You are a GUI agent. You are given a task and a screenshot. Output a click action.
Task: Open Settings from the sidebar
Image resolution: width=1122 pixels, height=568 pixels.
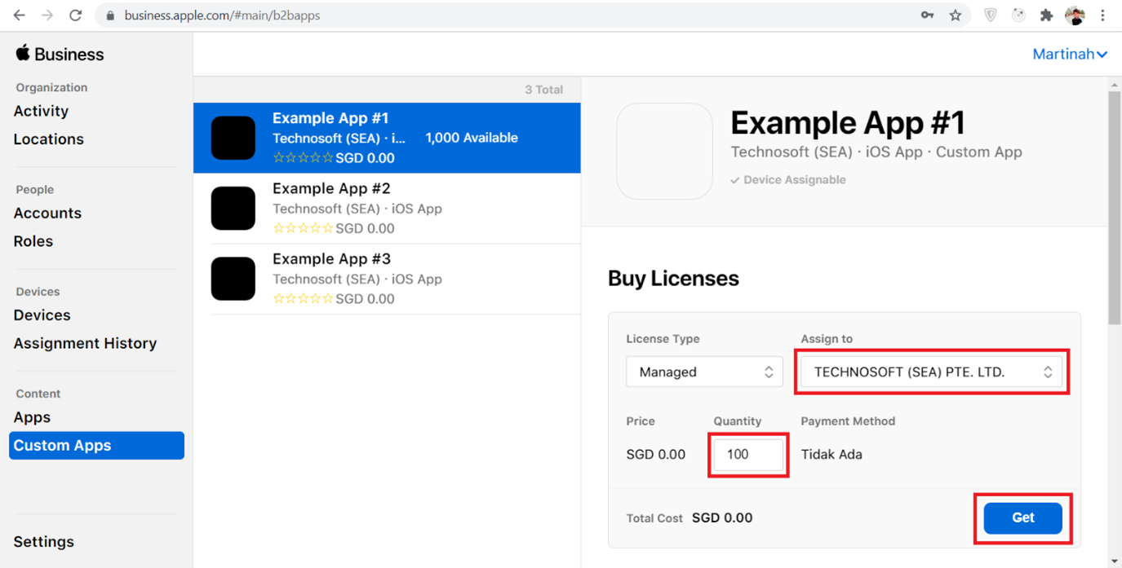pos(43,541)
